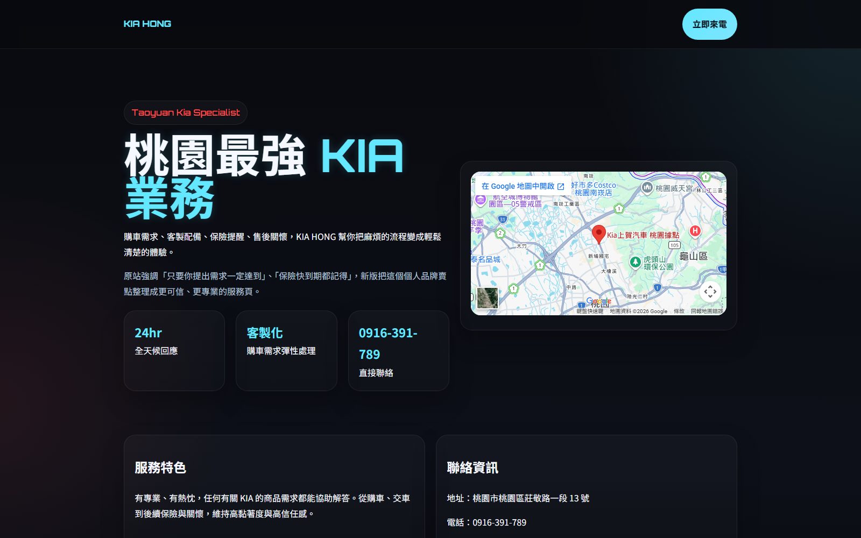This screenshot has height=538, width=861.
Task: Click the 桃園威天宮 temple marker icon
Action: click(647, 188)
